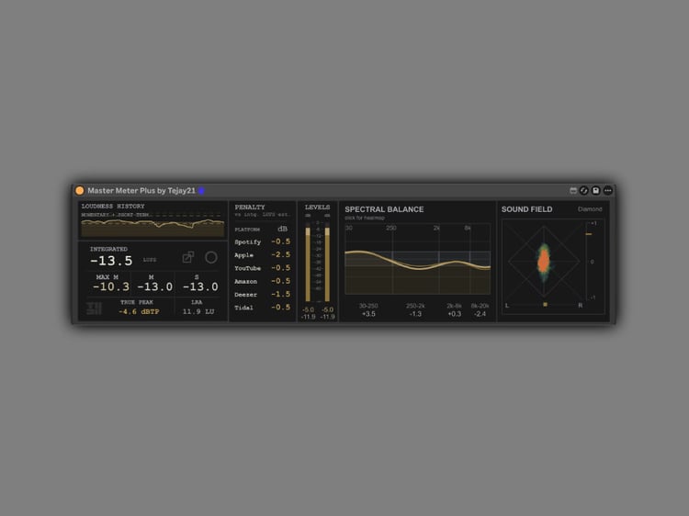This screenshot has height=516, width=689.
Task: Click the pop-out window icon beside Integrated
Action: click(x=188, y=257)
